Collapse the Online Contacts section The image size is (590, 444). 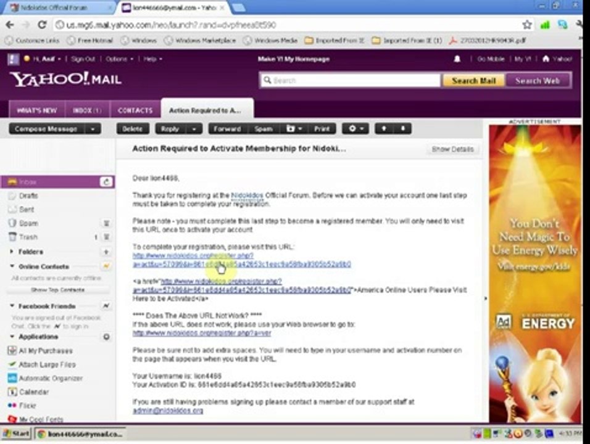coord(12,266)
